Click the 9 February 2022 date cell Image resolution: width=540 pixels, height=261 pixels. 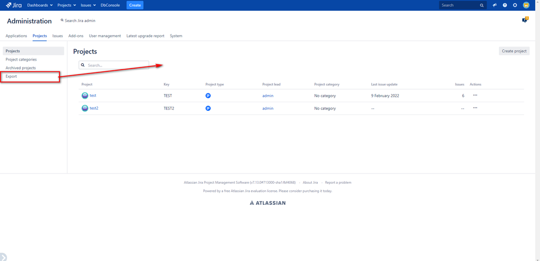385,96
